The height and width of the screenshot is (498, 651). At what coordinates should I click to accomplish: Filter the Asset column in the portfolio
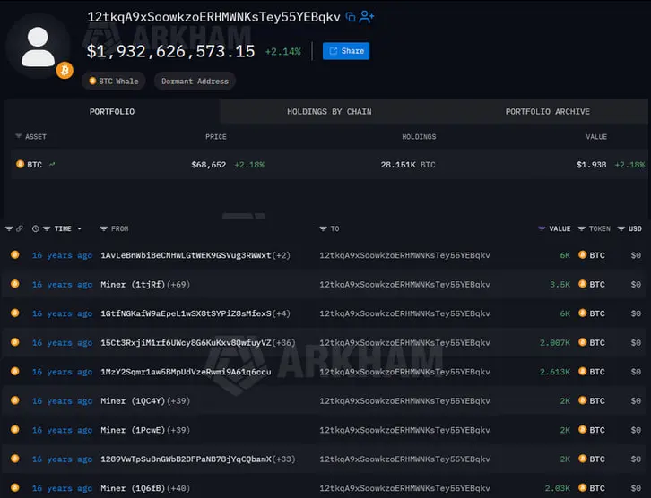18,136
